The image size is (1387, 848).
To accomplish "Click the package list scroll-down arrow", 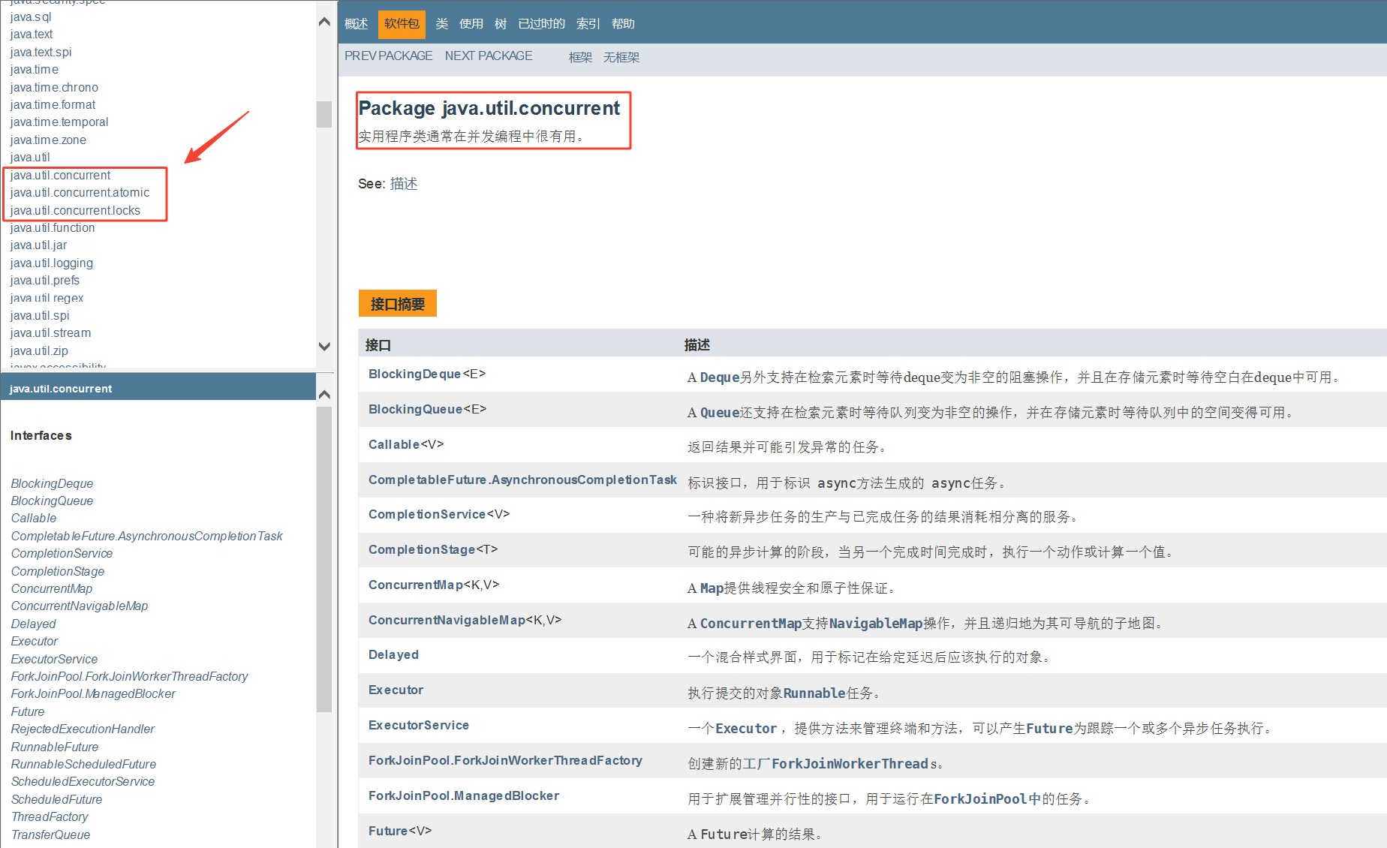I will pos(324,346).
